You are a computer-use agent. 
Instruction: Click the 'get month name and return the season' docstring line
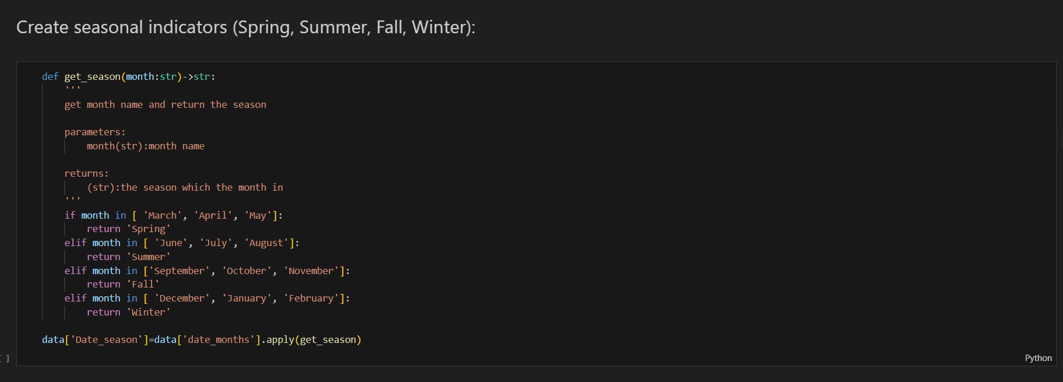[165, 105]
